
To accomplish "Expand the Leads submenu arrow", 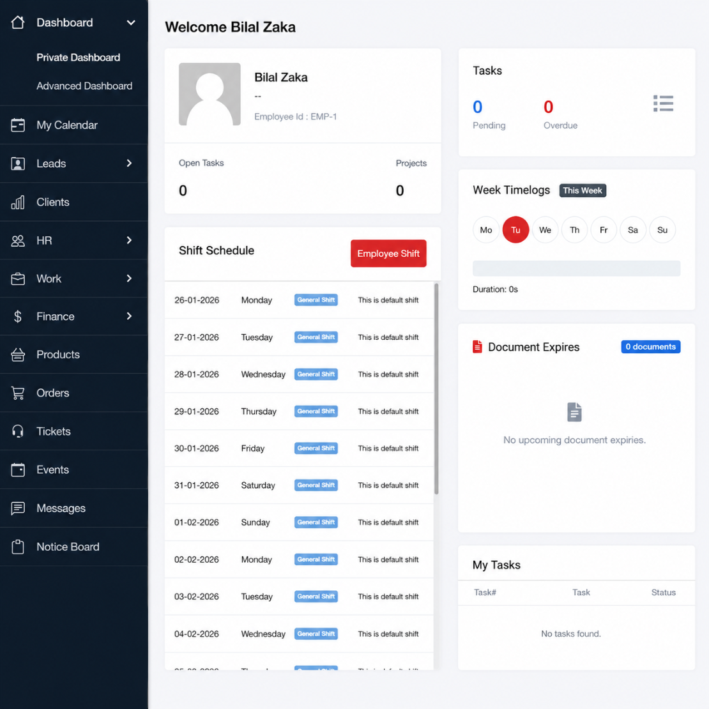I will [x=129, y=164].
